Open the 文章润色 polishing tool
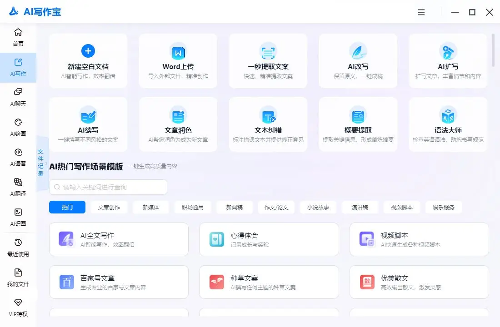 pos(178,124)
